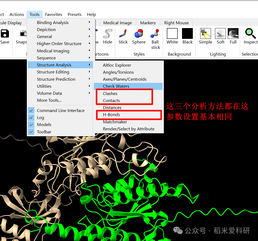Save the current session

(5, 34)
